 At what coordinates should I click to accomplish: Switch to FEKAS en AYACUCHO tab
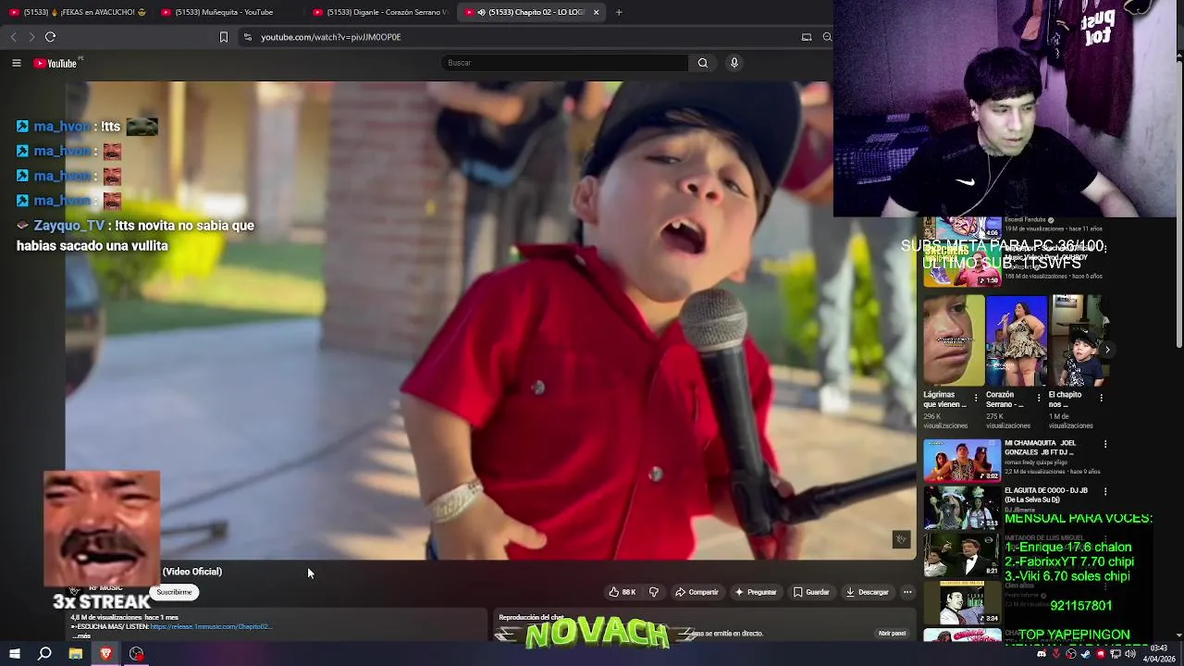tap(77, 12)
